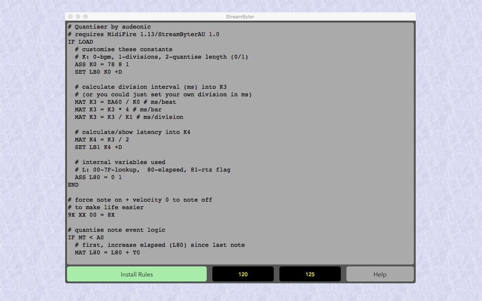Click the 'MAT K4 = K3 / 2' line

(102, 140)
